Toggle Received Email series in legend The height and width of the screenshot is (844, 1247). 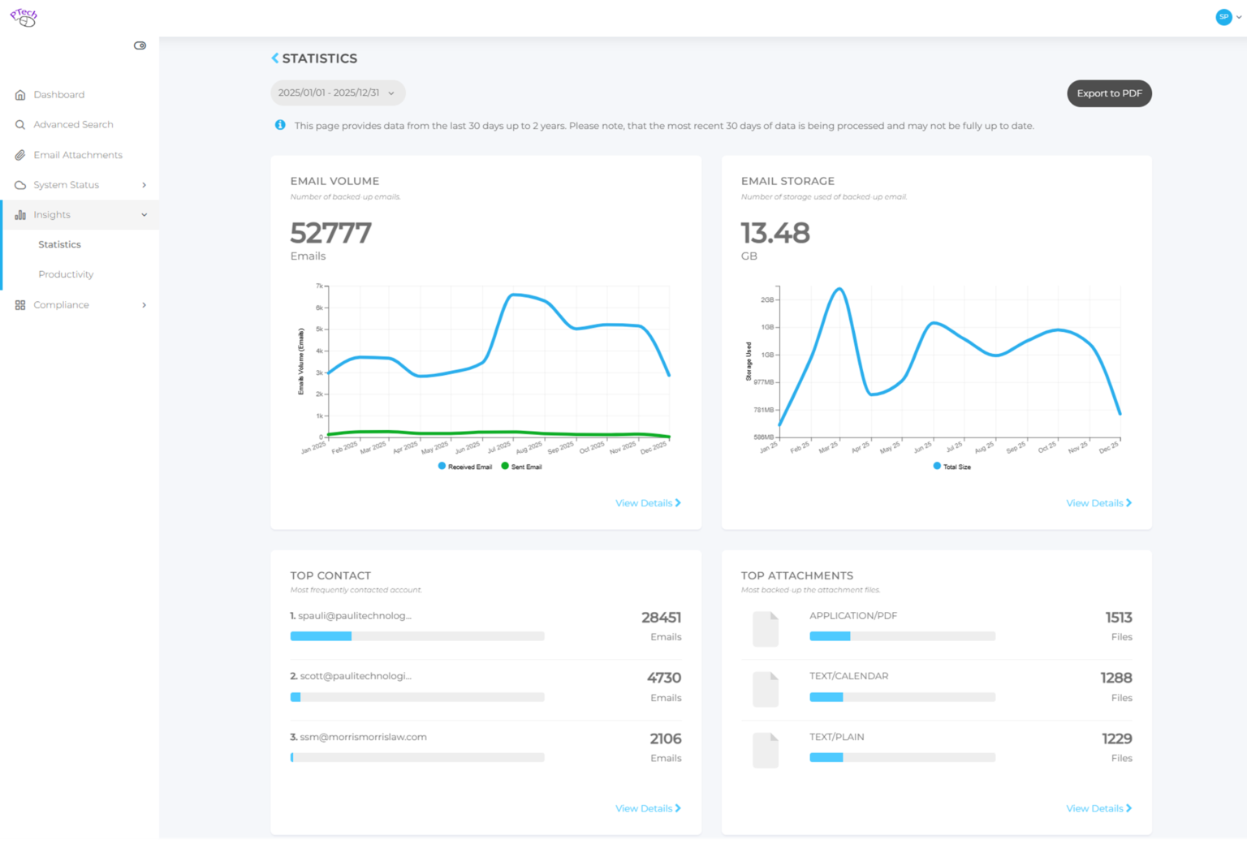(465, 467)
